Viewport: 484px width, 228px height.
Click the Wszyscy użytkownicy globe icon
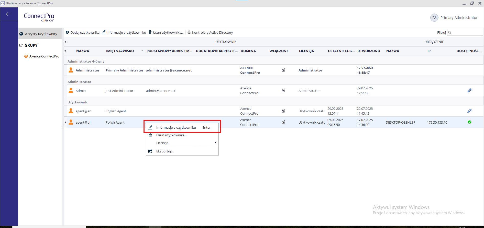[x=21, y=34]
